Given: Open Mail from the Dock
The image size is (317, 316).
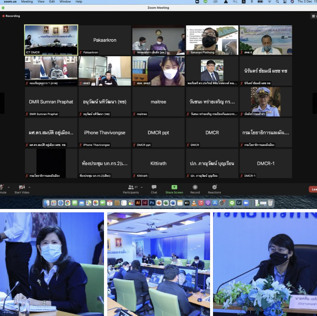Looking at the screenshot, I should 82,203.
